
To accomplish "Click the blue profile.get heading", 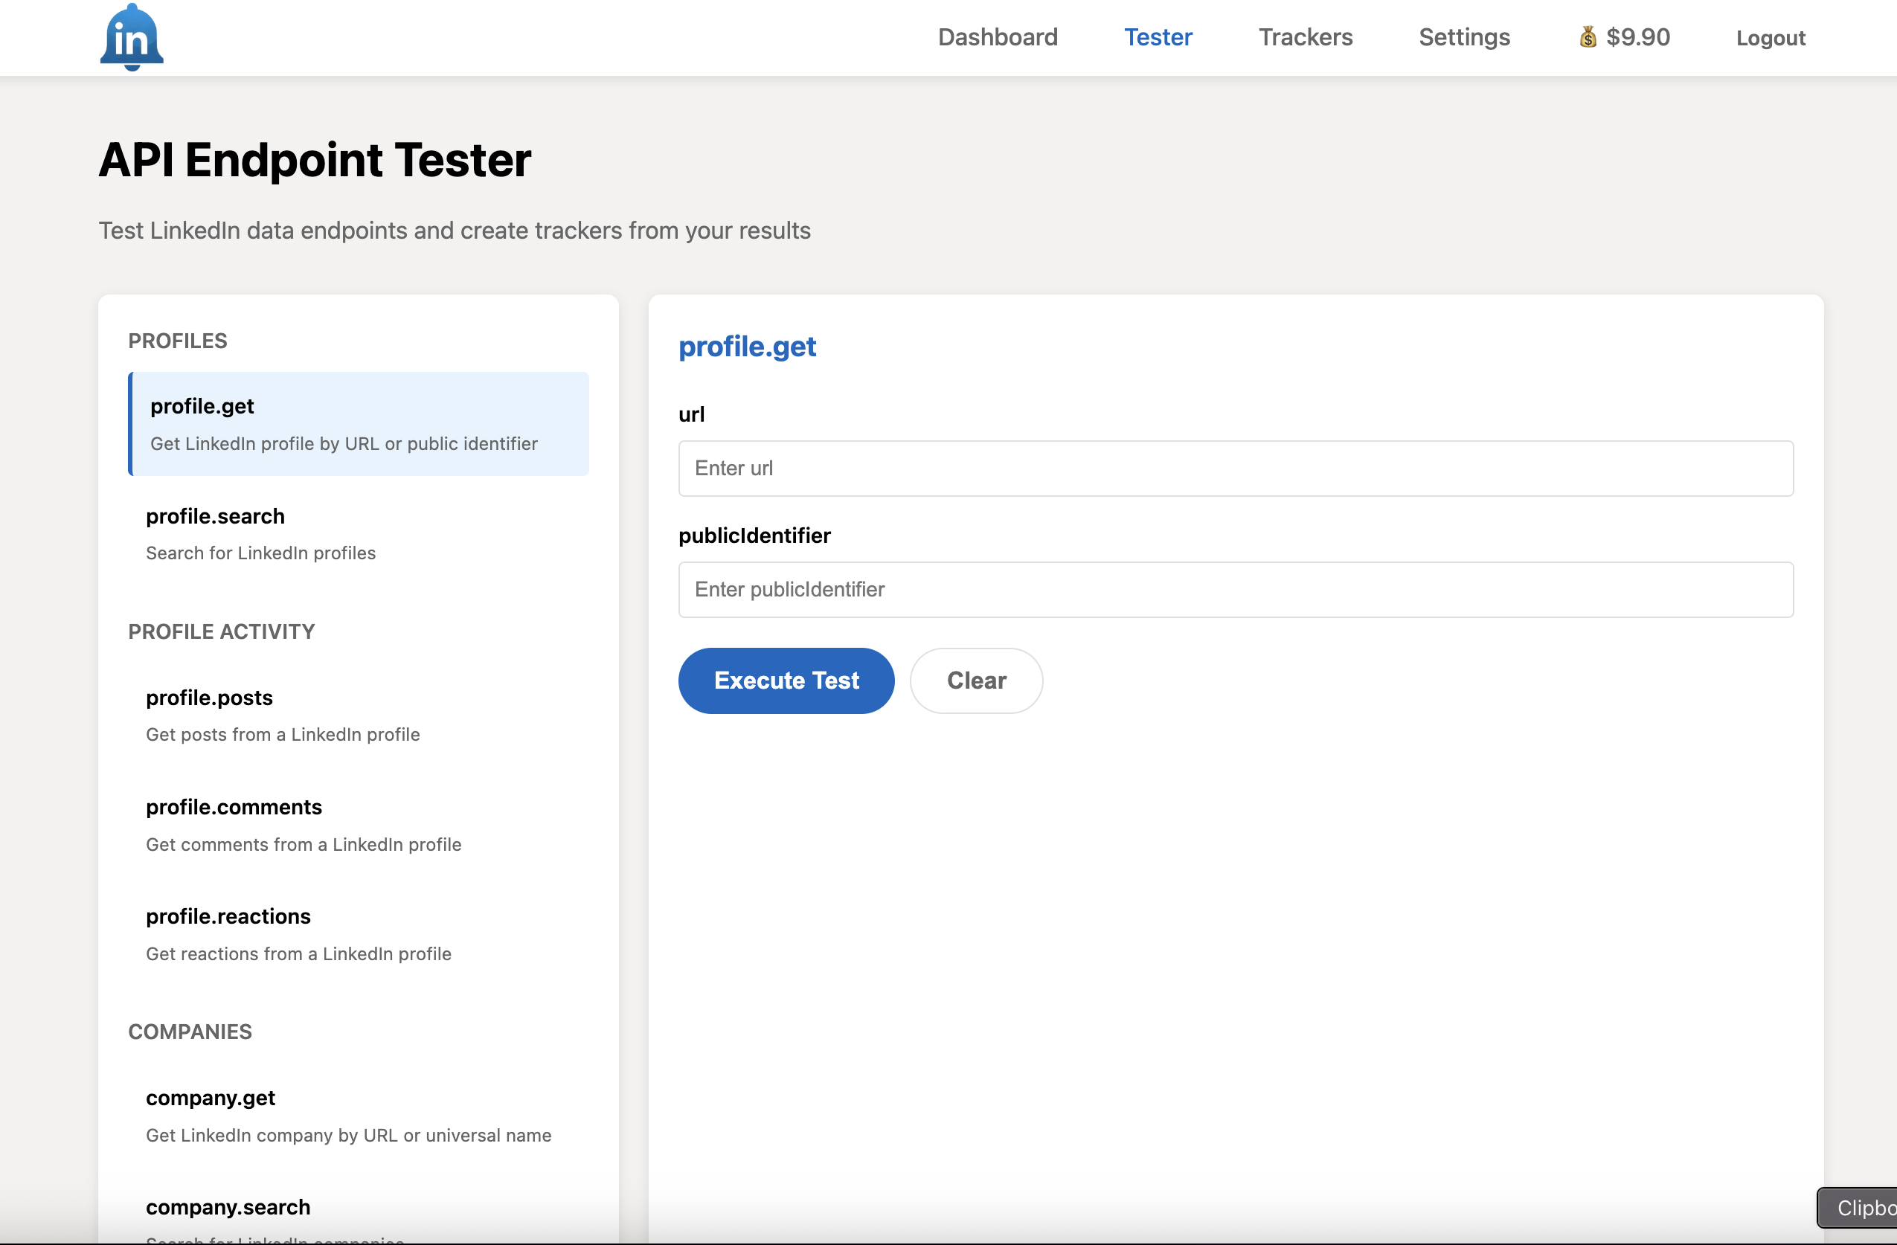I will click(747, 347).
